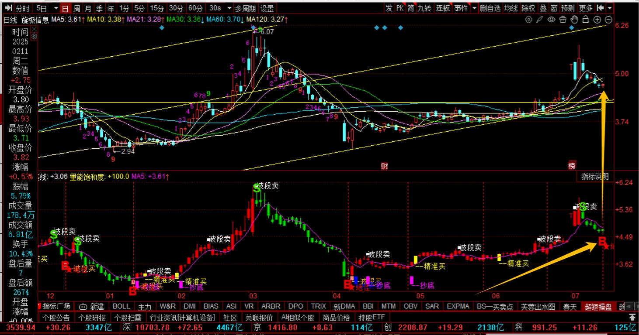639x335 pixels.
Task: Open 行业资讯[计算机设备] industry news
Action: point(183,318)
